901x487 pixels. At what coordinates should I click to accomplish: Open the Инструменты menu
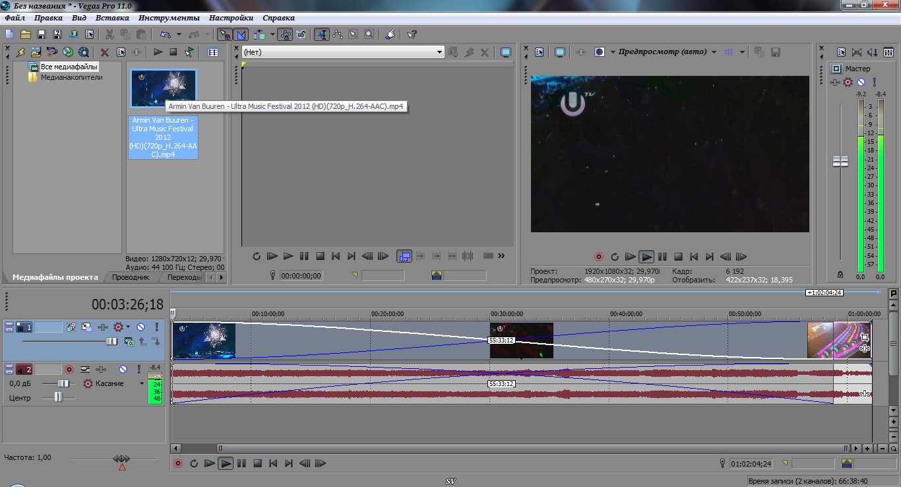pyautogui.click(x=170, y=18)
